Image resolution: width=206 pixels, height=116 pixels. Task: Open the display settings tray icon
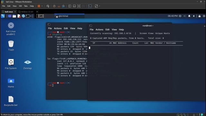pyautogui.click(x=180, y=16)
